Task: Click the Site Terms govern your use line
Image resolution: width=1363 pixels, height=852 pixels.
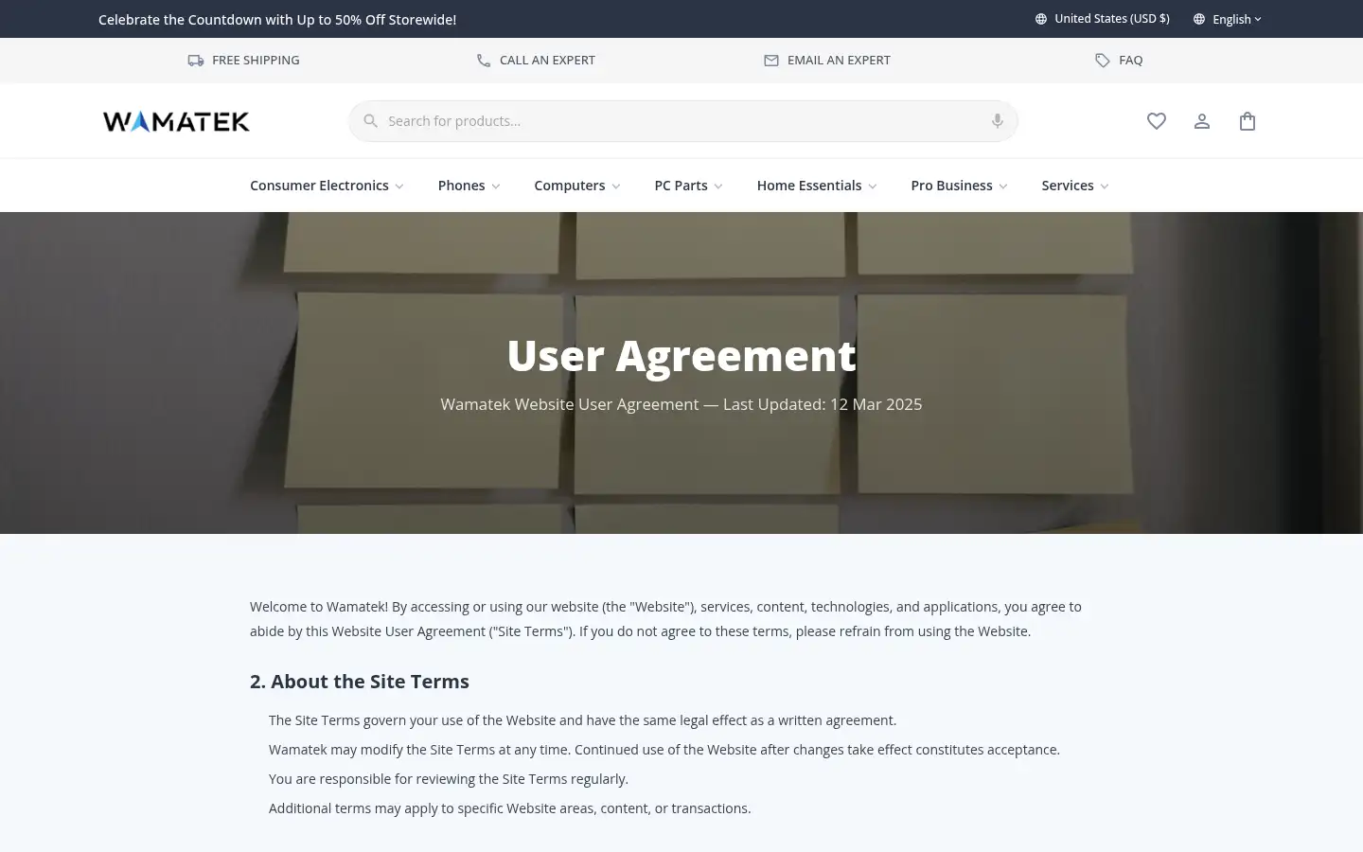Action: coord(582,720)
